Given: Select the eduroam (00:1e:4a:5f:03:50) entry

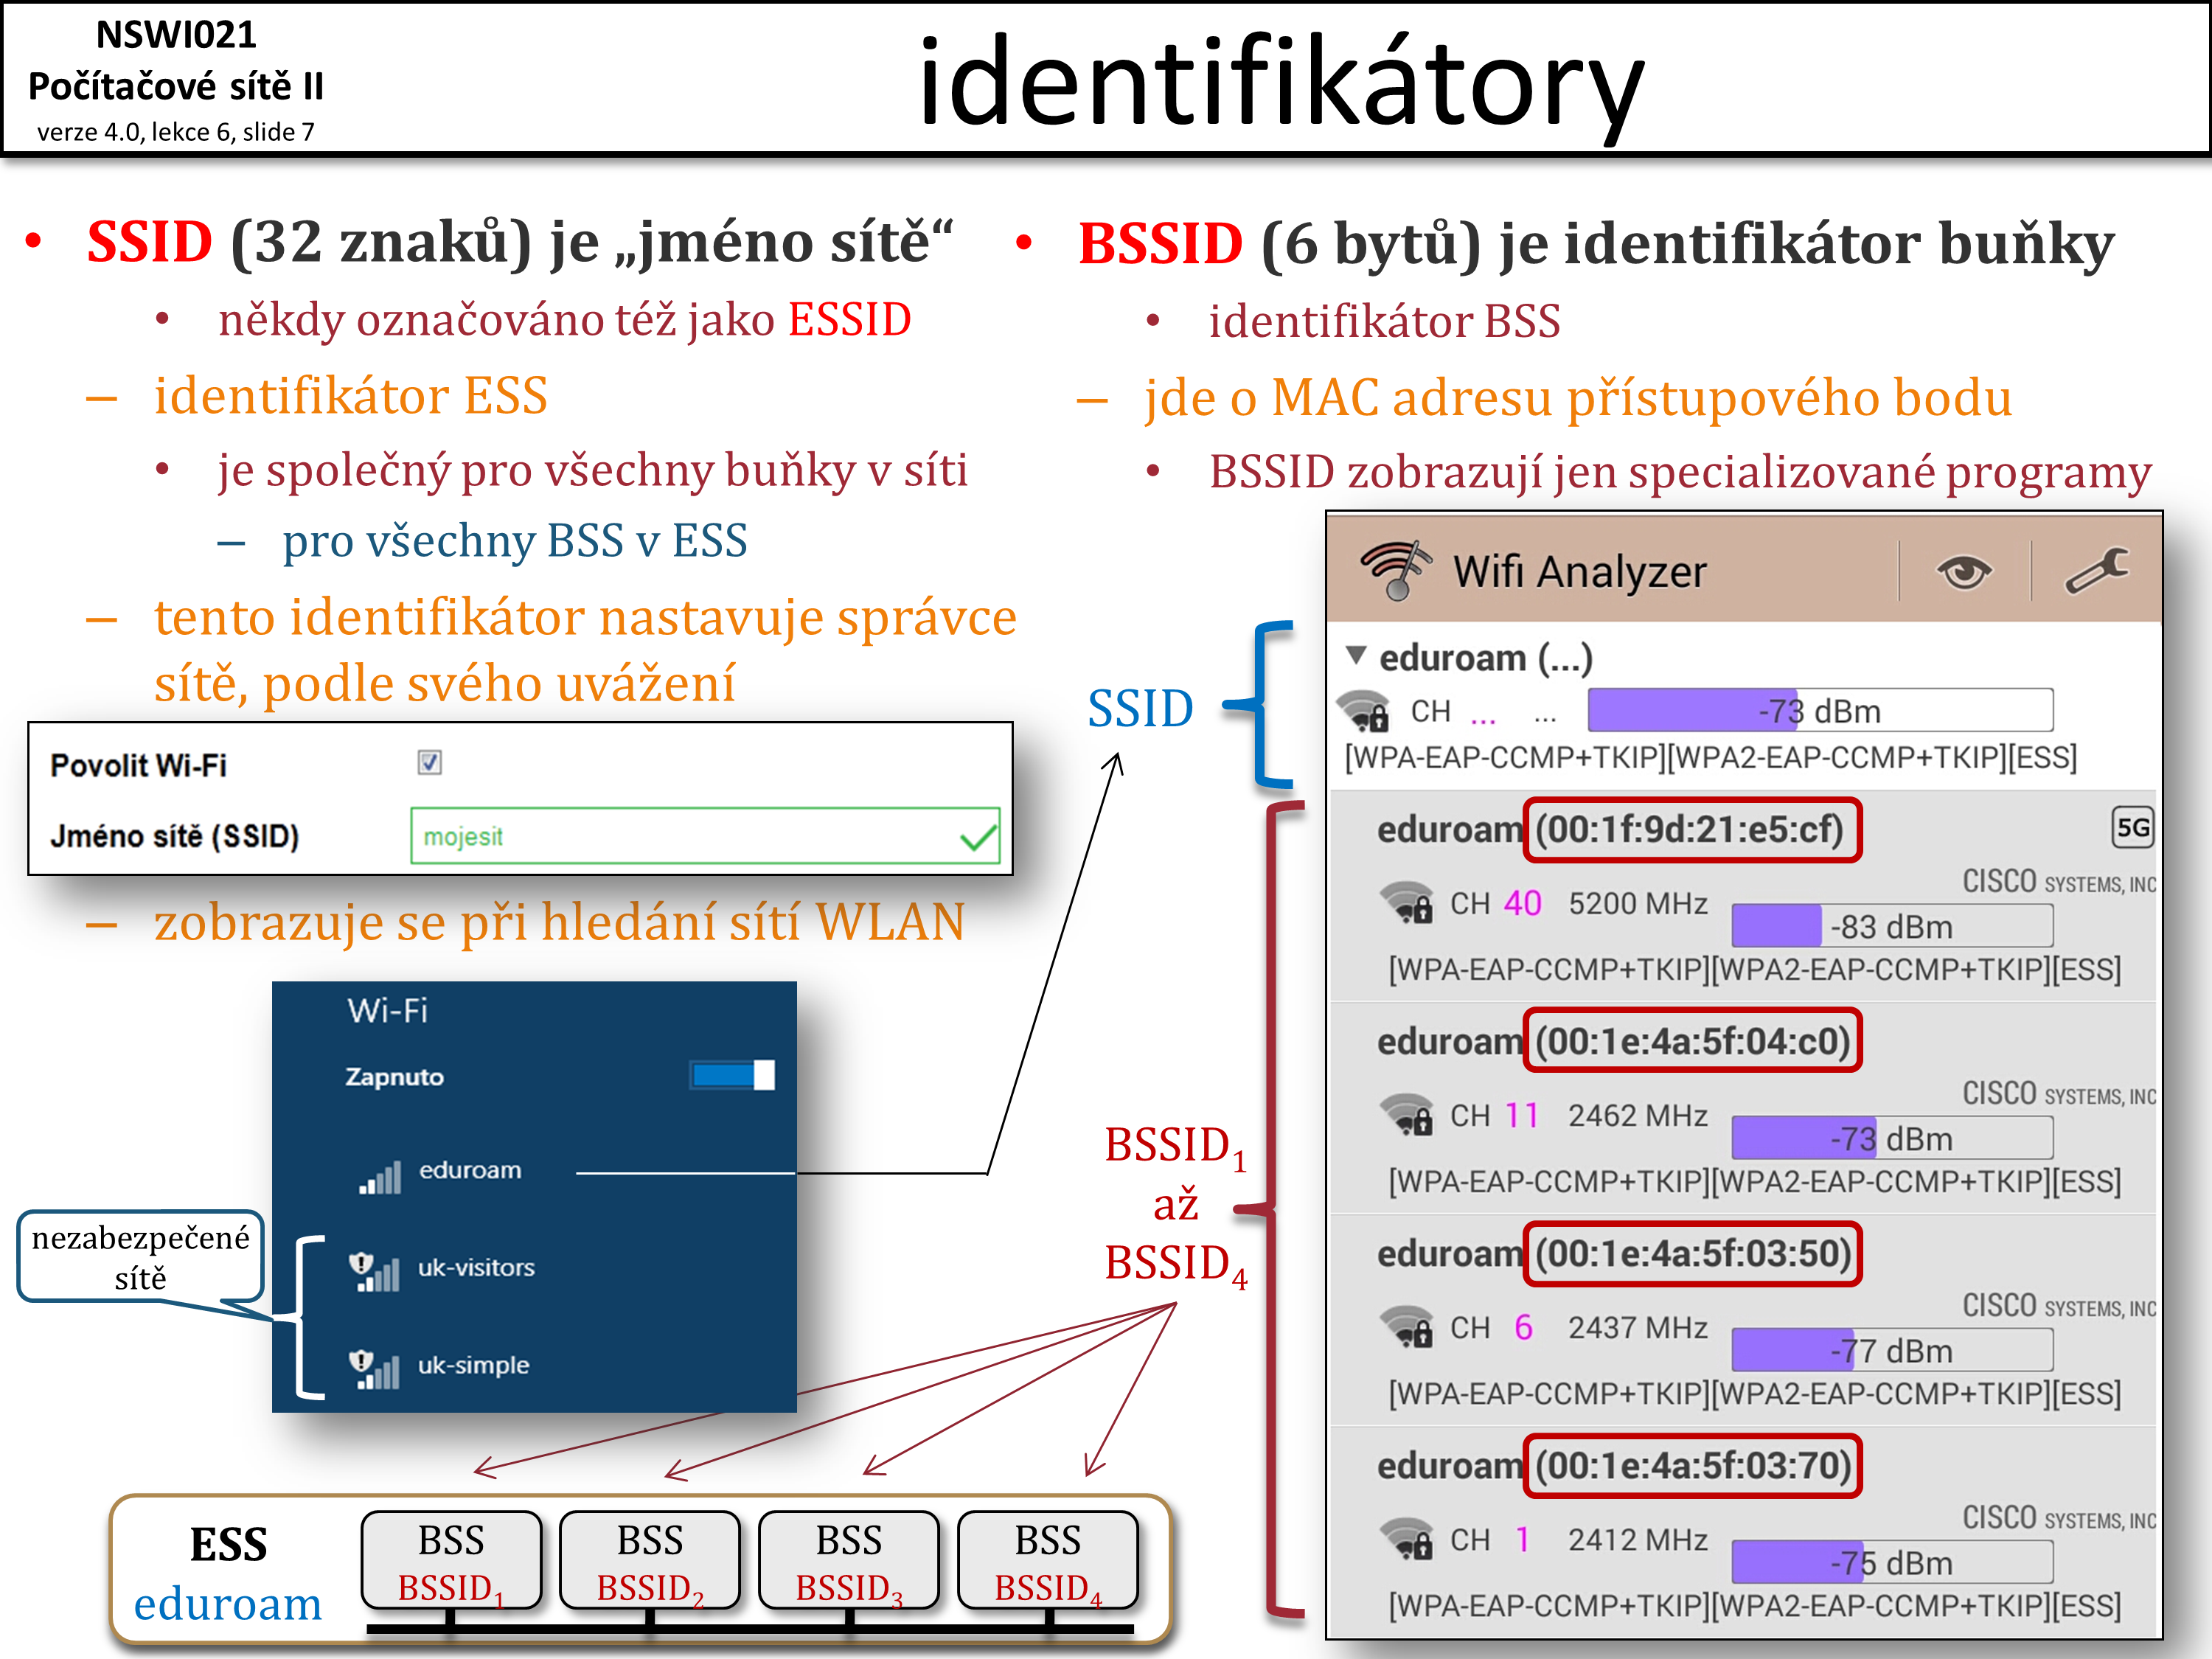Looking at the screenshot, I should pos(1743,1321).
